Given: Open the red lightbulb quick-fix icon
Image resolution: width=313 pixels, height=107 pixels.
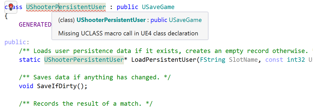Looking at the screenshot, I should pyautogui.click(x=11, y=7).
